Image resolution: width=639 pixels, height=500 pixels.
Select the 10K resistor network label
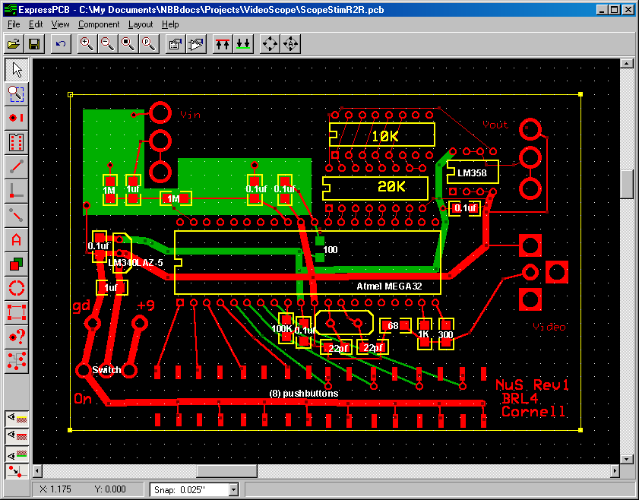click(385, 137)
